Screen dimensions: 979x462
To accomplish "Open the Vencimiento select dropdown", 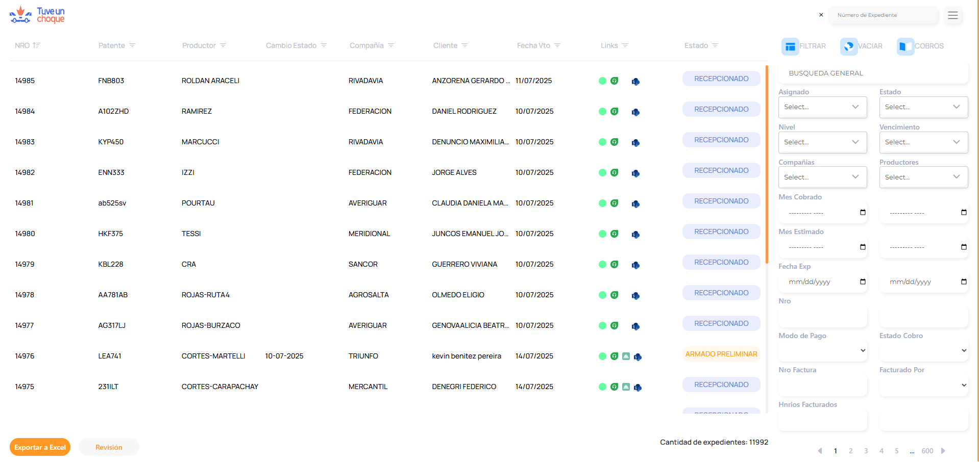I will tap(923, 142).
